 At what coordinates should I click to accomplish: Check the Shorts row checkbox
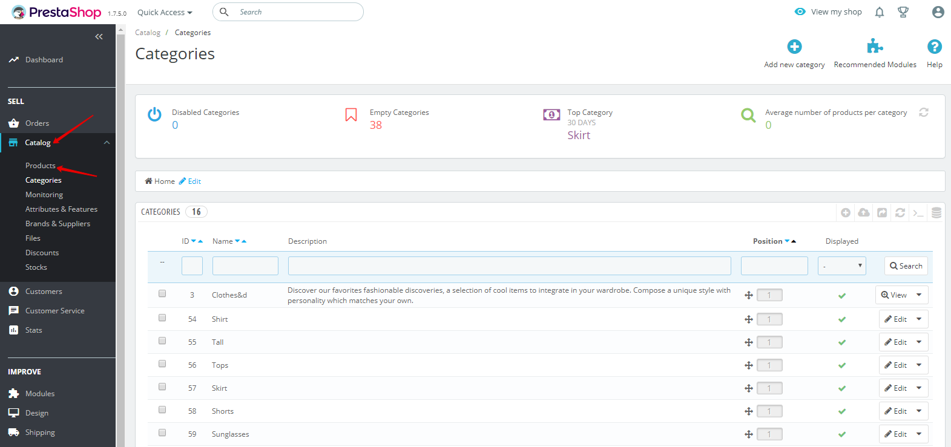pos(162,409)
